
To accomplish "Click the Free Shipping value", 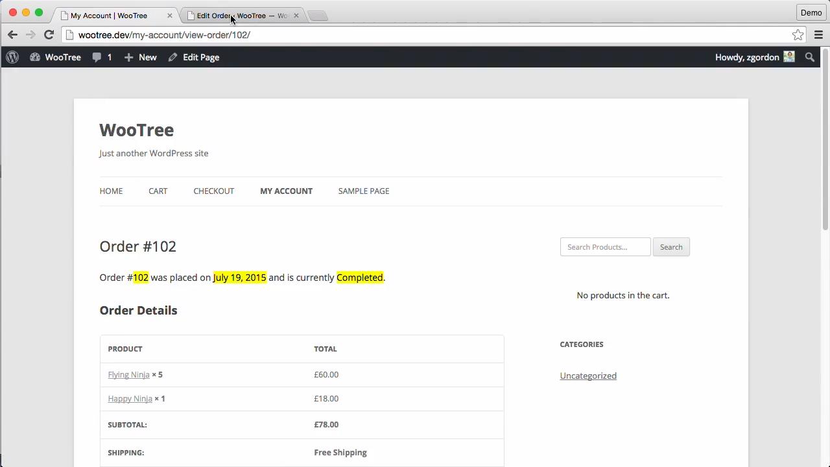I will click(340, 452).
